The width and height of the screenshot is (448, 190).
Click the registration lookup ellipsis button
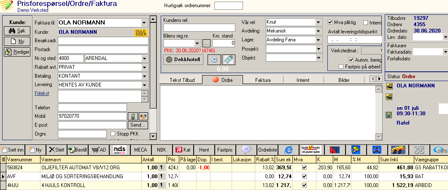pos(207,43)
